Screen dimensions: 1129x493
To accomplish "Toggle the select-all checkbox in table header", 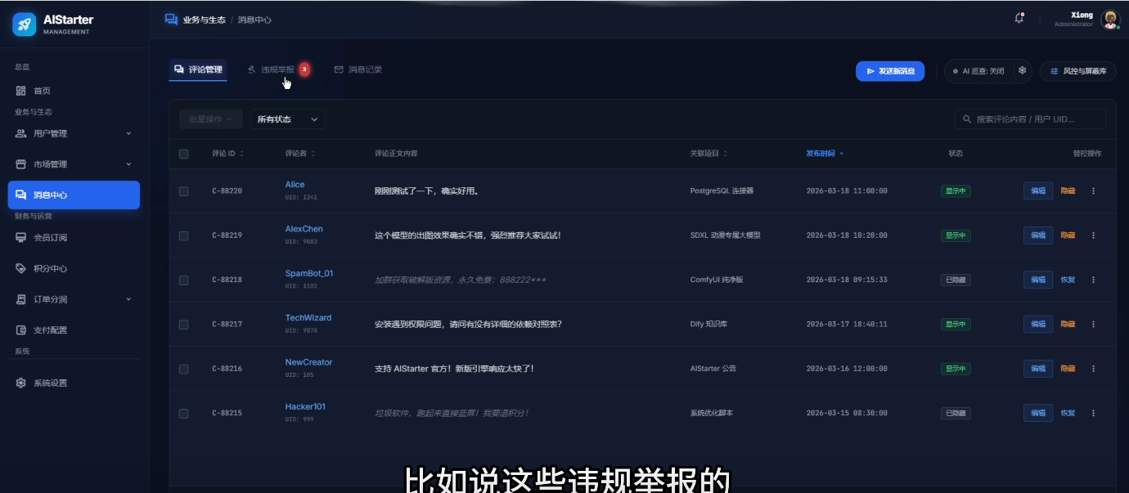I will coord(183,154).
